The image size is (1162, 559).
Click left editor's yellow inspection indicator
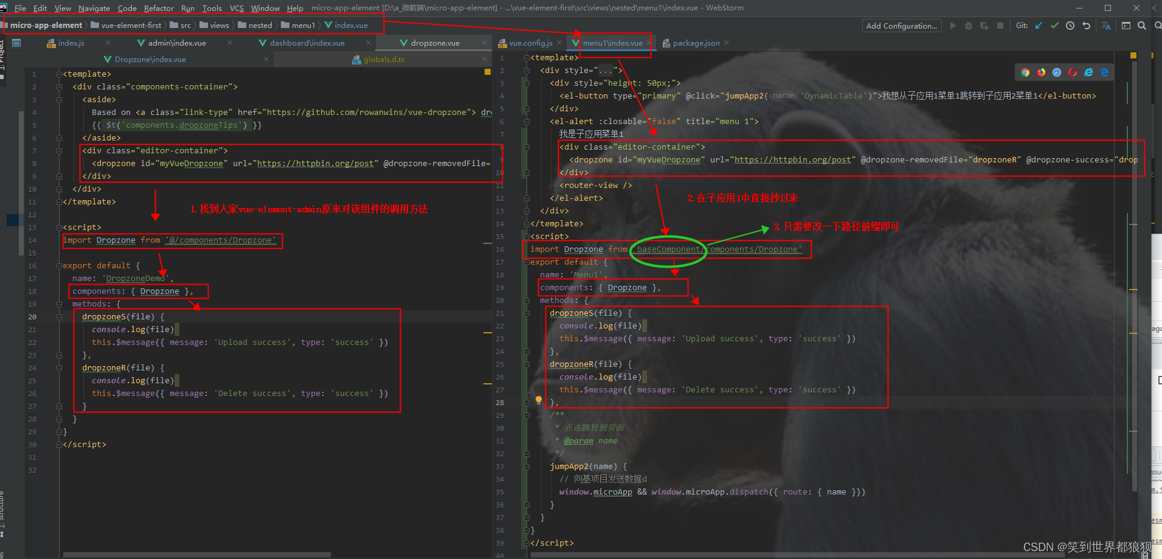point(488,72)
